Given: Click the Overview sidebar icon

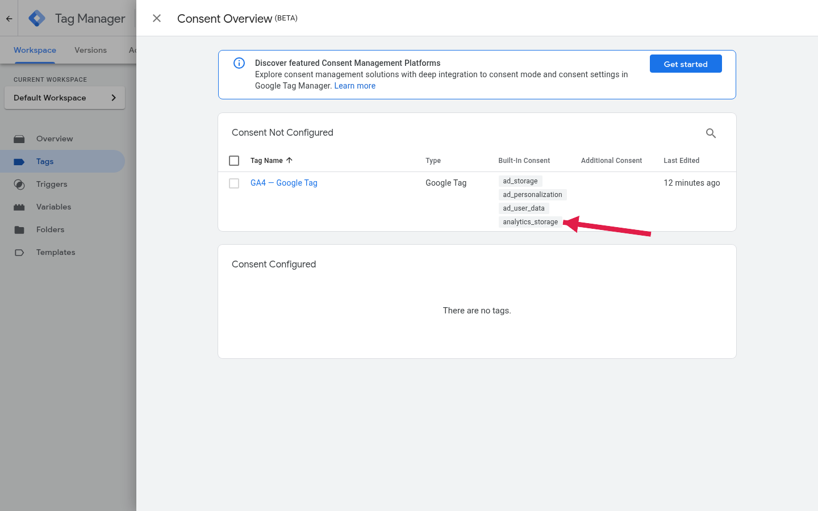Looking at the screenshot, I should [19, 139].
